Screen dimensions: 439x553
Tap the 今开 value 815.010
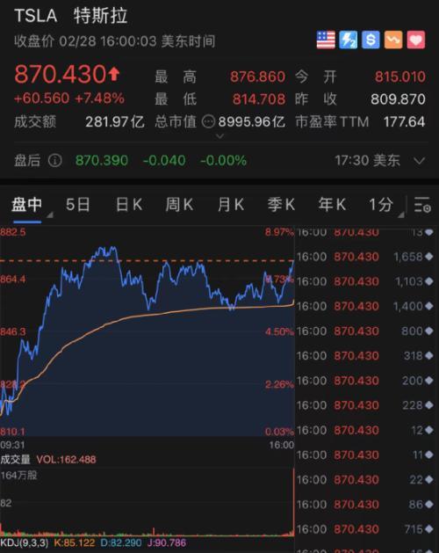pyautogui.click(x=399, y=76)
